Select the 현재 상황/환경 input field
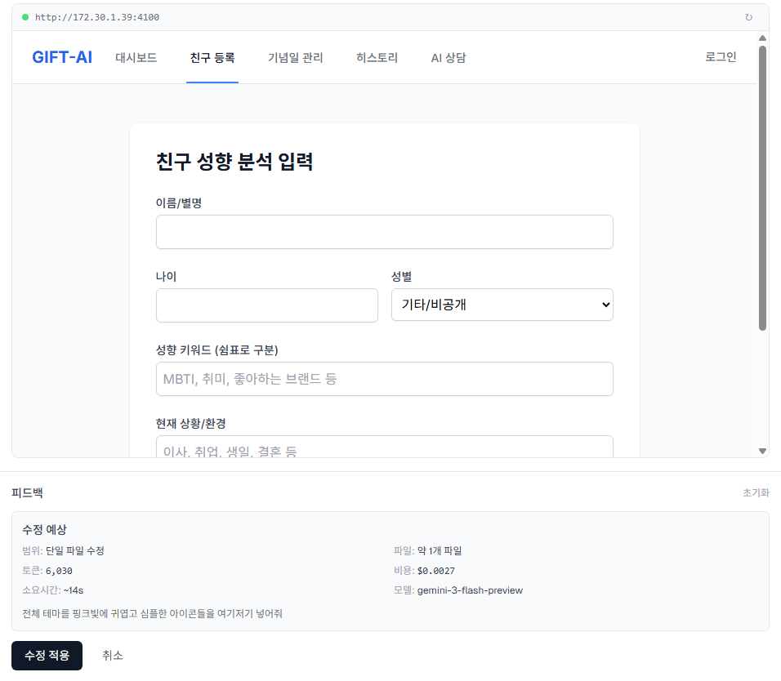 384,447
